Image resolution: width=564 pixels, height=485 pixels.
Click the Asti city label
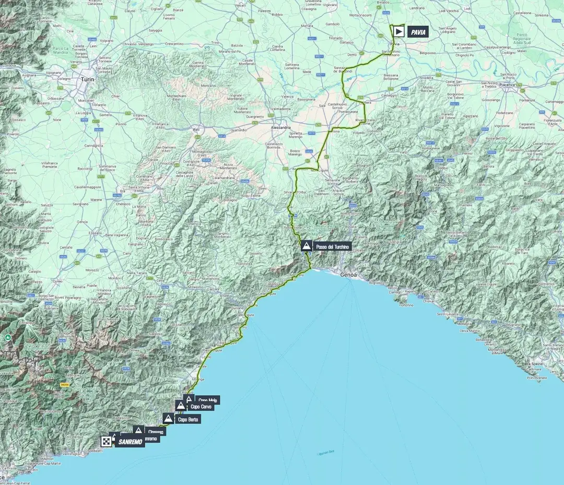pos(196,129)
